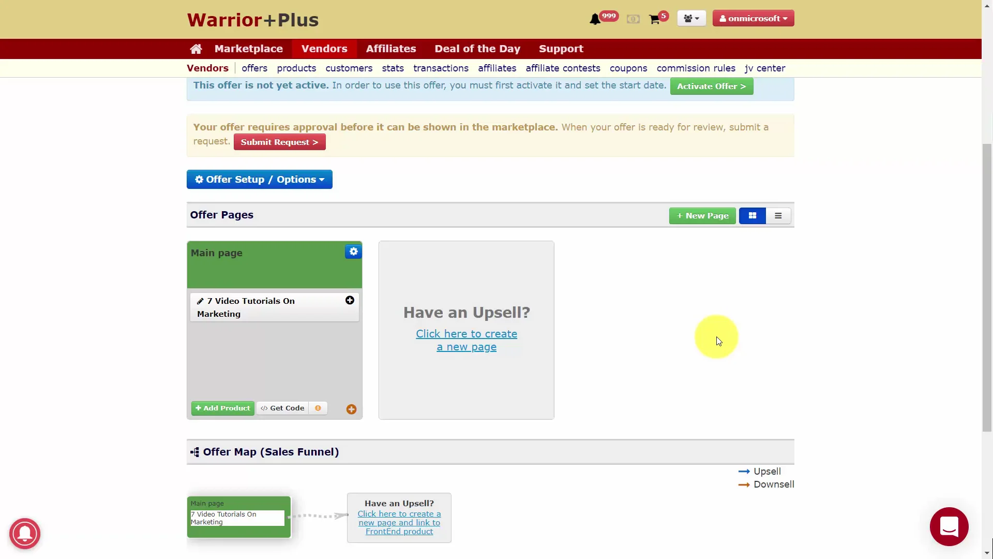Toggle the red notification bell subscription

pyautogui.click(x=24, y=533)
